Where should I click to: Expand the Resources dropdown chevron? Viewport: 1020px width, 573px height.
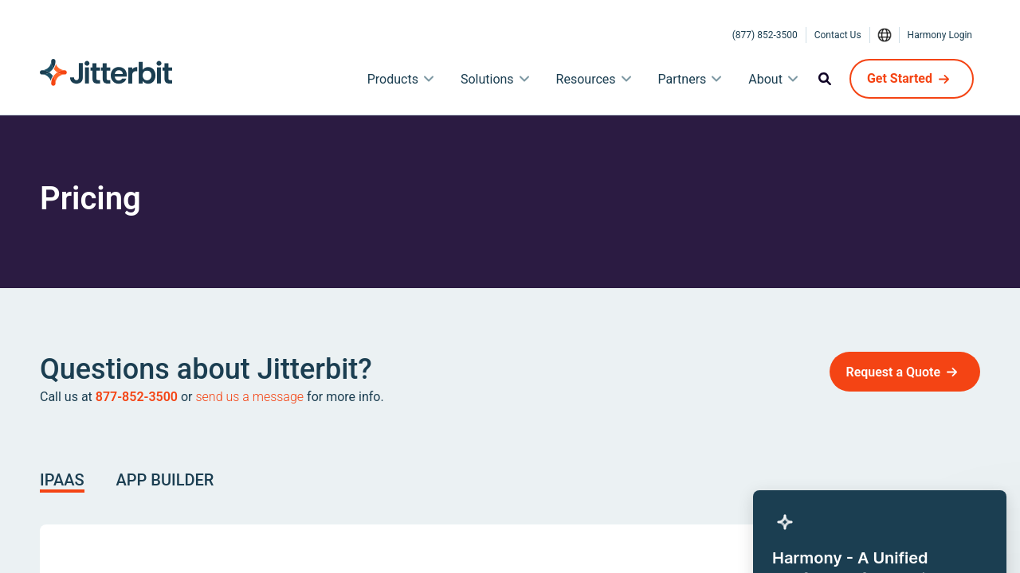coord(626,79)
